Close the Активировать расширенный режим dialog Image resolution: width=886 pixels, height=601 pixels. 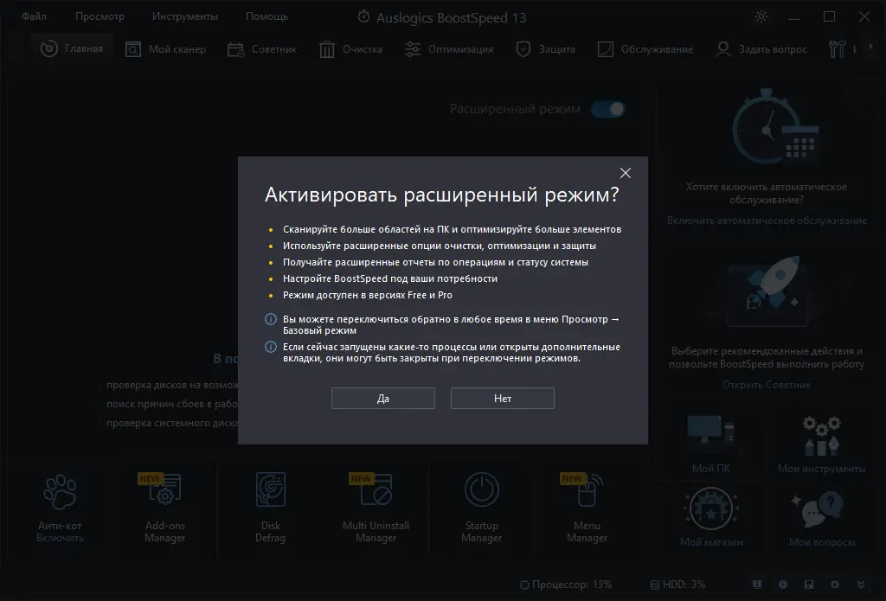coord(625,173)
